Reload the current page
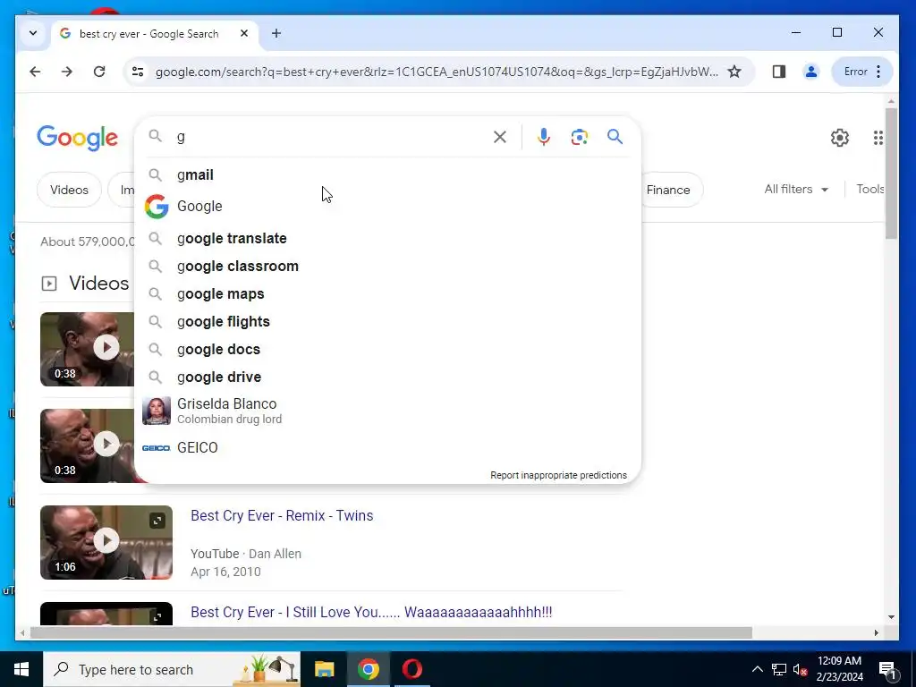Image resolution: width=916 pixels, height=687 pixels. (98, 72)
